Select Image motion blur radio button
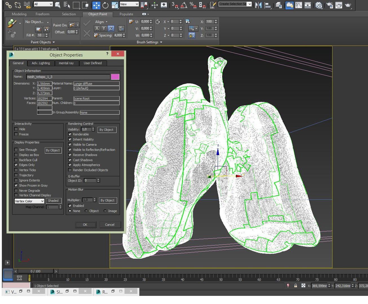 105,211
